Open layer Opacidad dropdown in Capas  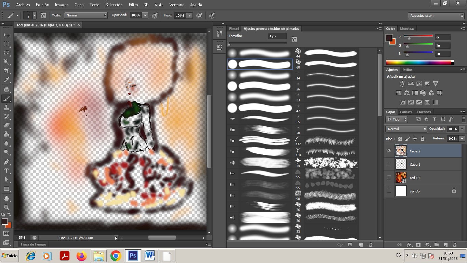pos(462,129)
